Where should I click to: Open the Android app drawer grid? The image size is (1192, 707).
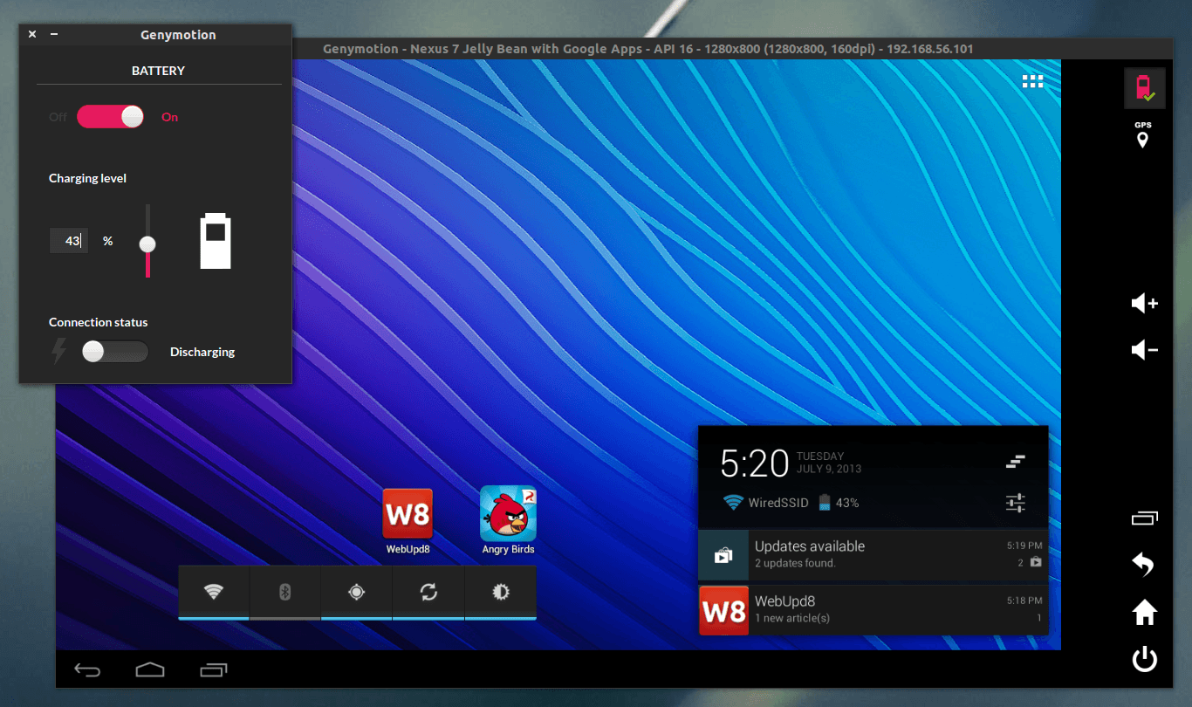click(x=1033, y=81)
